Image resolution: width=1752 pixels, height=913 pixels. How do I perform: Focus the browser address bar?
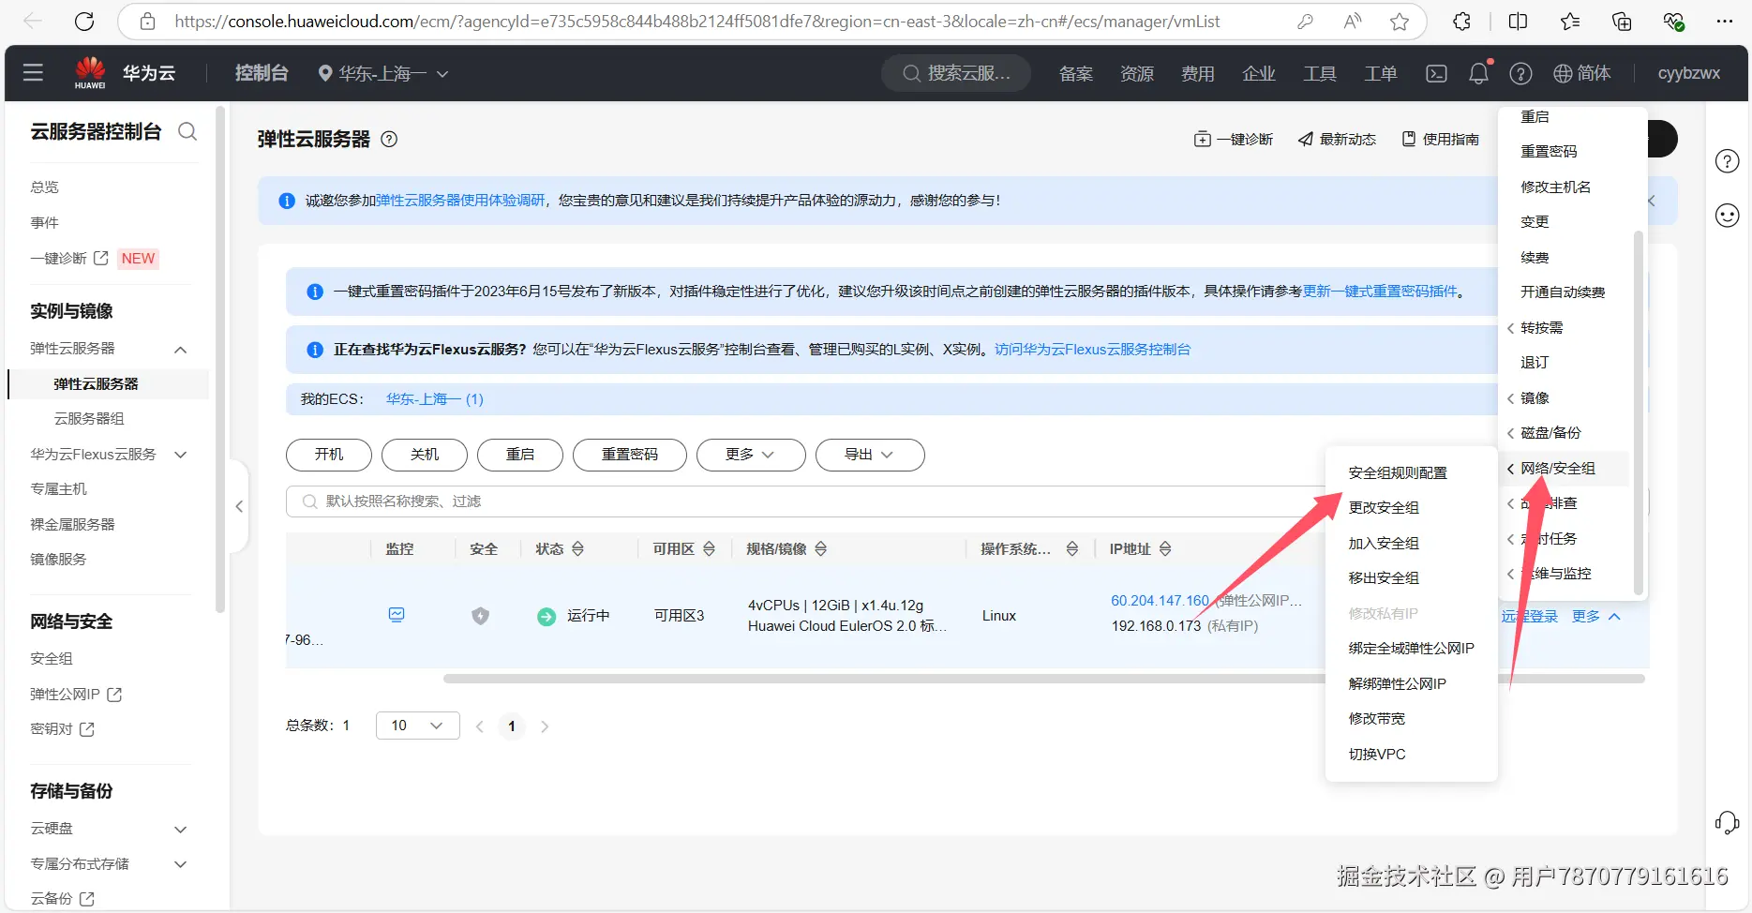coord(697,22)
